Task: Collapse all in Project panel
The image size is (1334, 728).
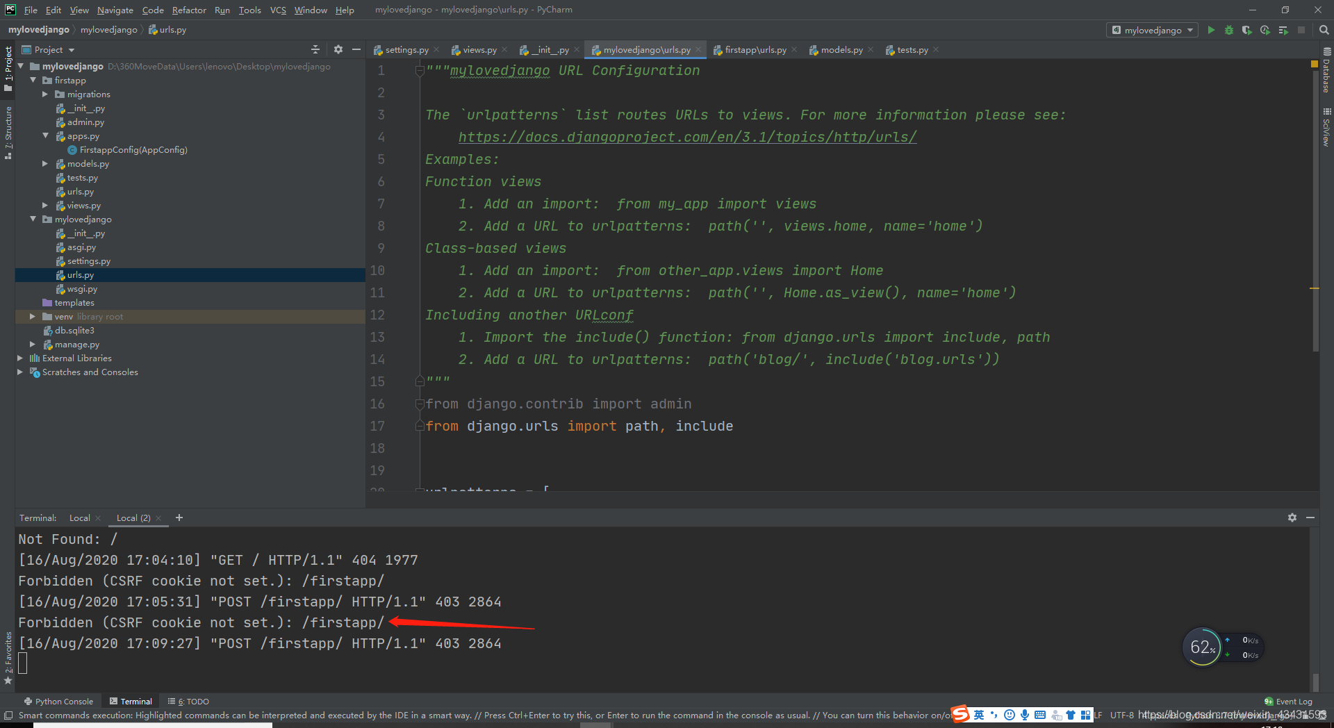Action: (315, 49)
